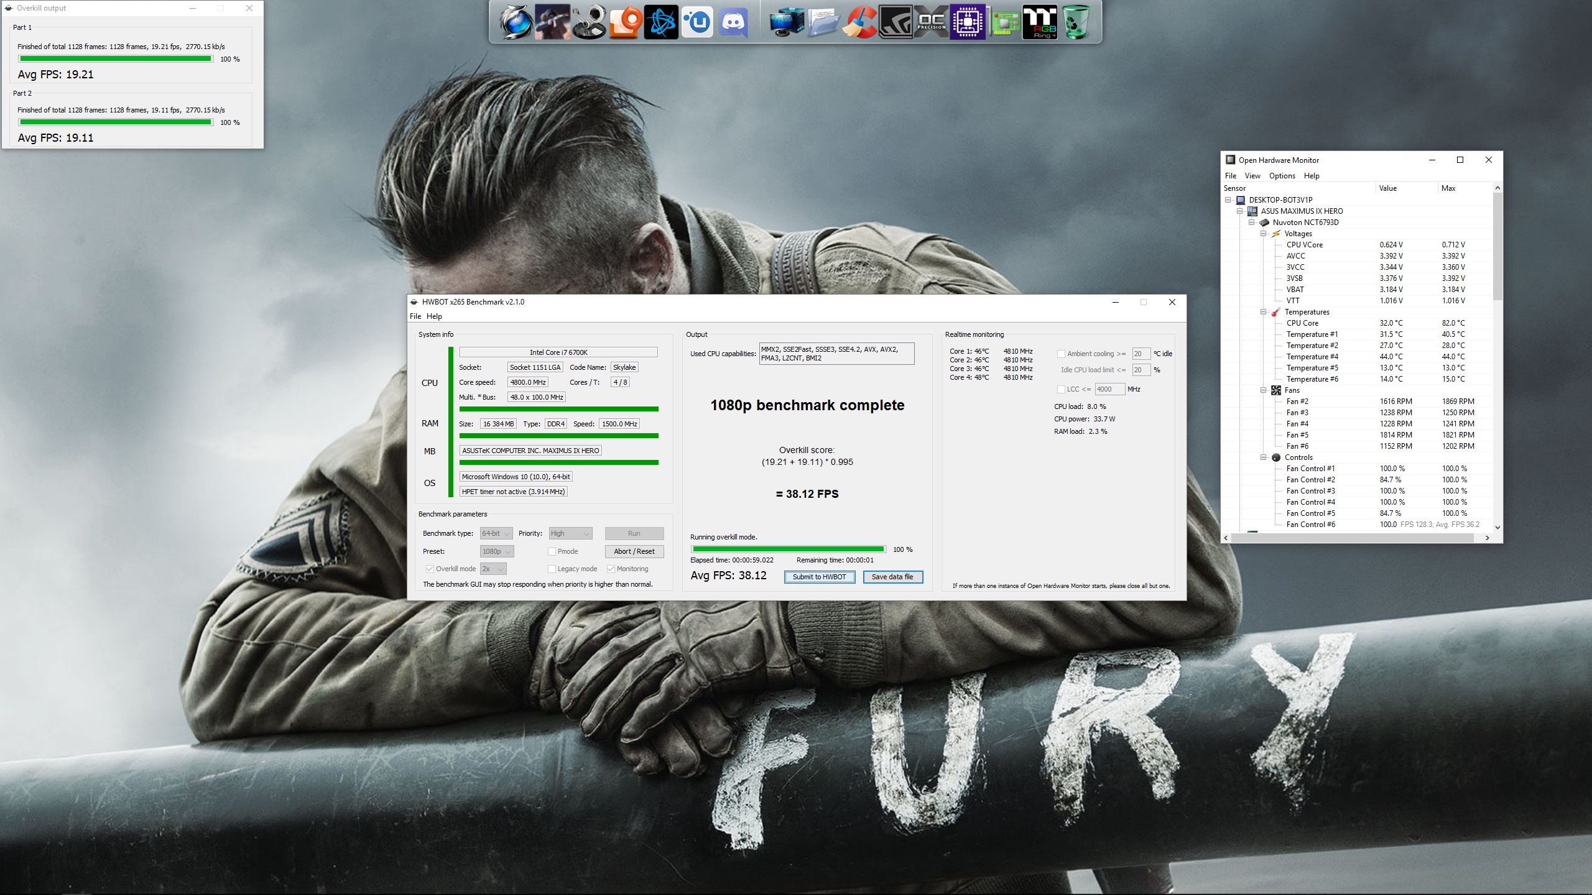This screenshot has width=1592, height=895.
Task: Collapse the Controls group
Action: (1264, 457)
